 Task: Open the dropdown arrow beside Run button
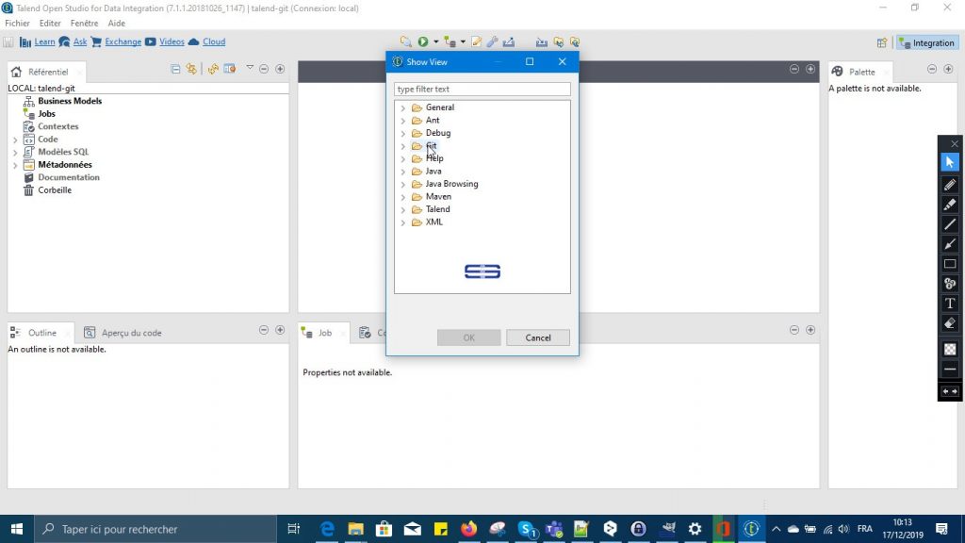(435, 41)
